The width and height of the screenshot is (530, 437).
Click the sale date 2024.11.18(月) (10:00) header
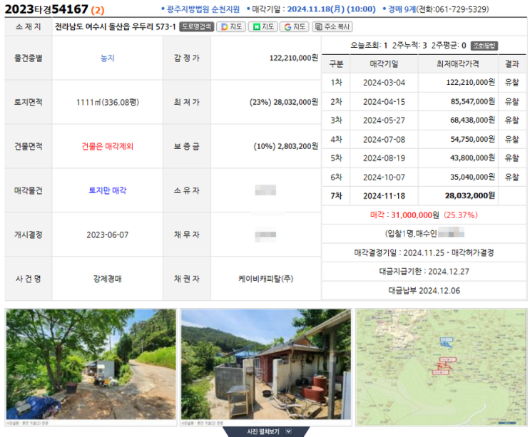coord(331,9)
